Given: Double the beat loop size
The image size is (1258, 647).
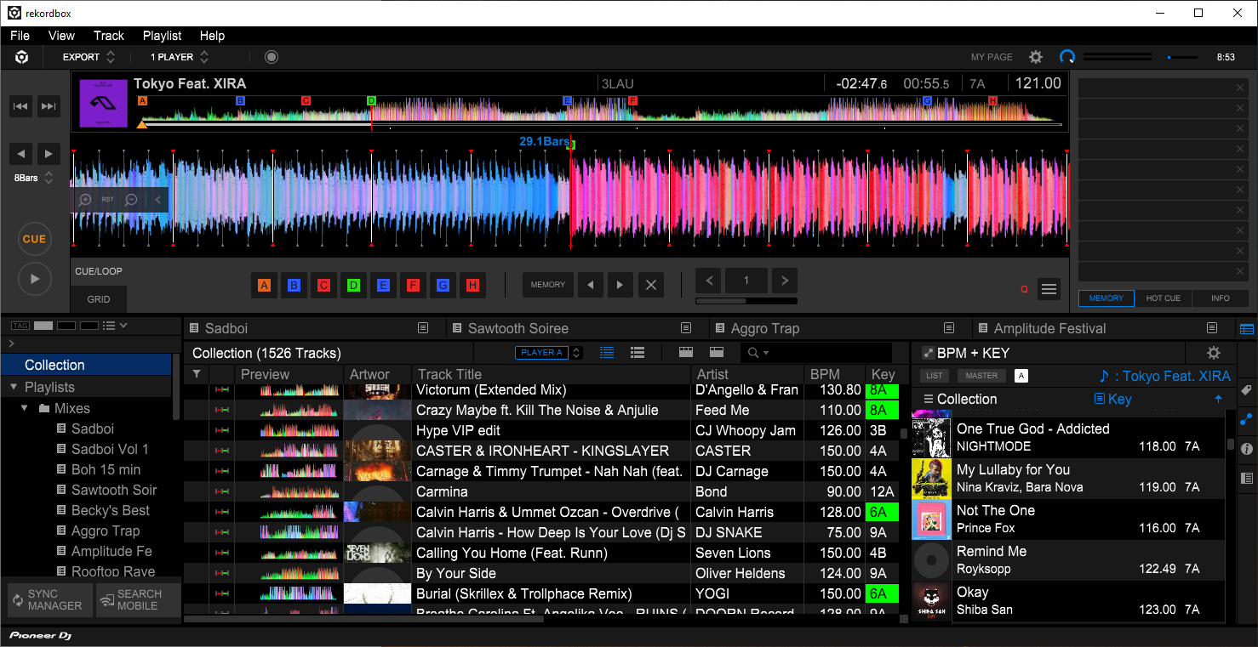Looking at the screenshot, I should 784,281.
